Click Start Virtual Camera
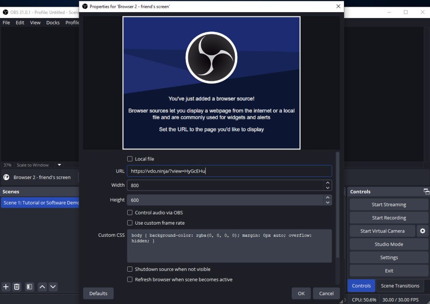Image resolution: width=430 pixels, height=304 pixels. point(382,231)
